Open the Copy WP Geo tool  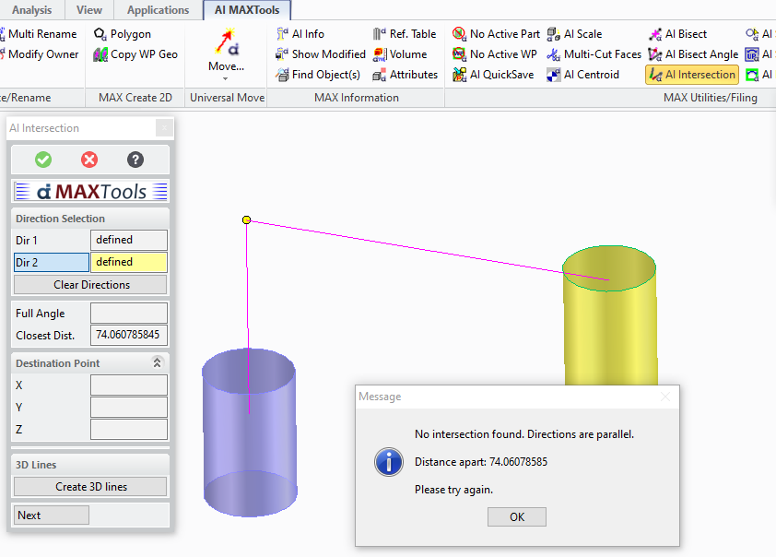(138, 54)
